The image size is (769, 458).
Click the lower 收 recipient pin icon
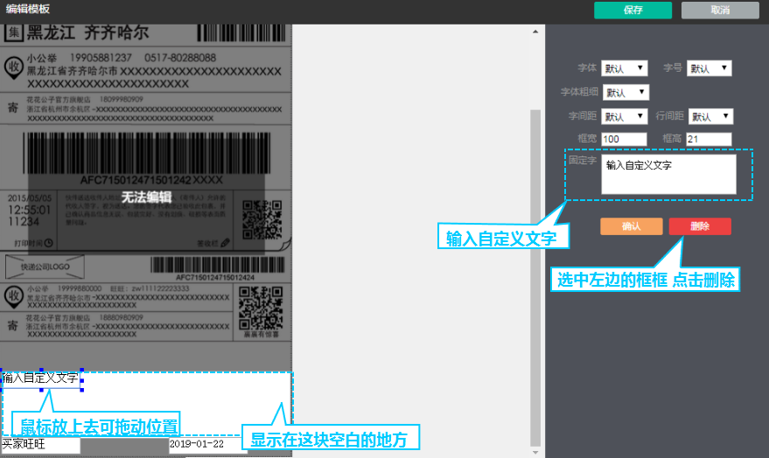[x=13, y=297]
